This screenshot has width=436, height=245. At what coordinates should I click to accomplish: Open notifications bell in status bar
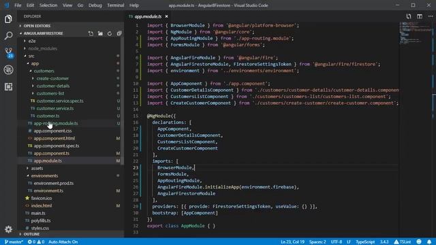pos(429,242)
